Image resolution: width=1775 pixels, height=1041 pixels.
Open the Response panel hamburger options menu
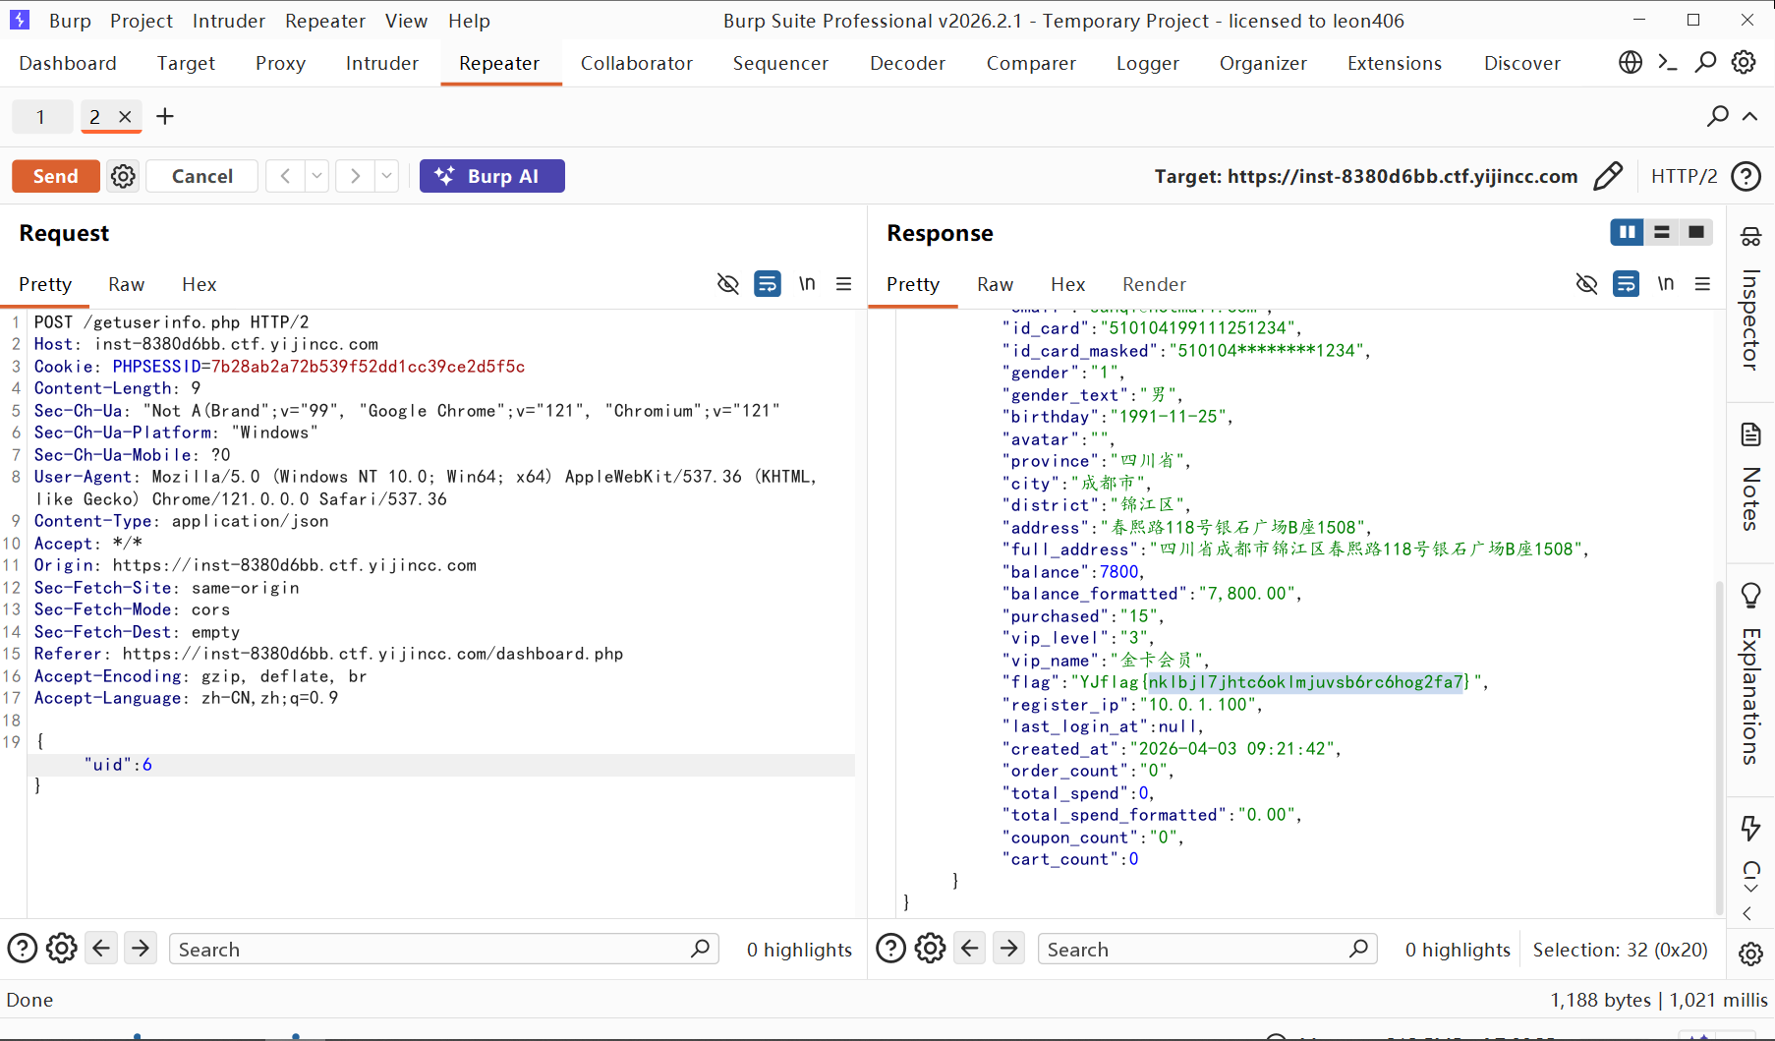pos(1703,284)
